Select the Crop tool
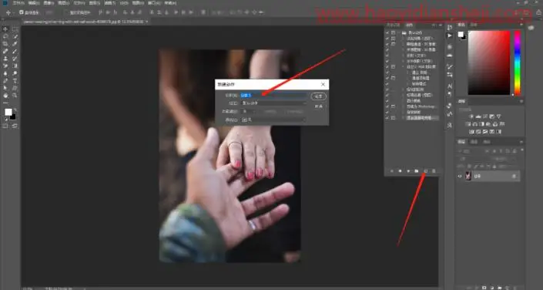 click(5, 44)
